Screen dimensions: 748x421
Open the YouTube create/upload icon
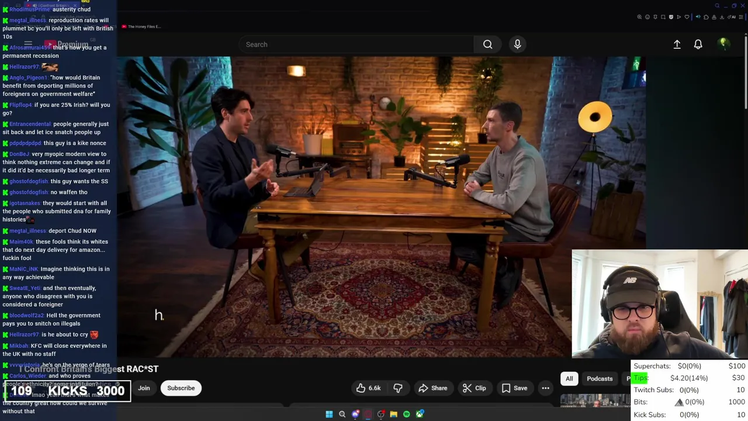coord(677,44)
